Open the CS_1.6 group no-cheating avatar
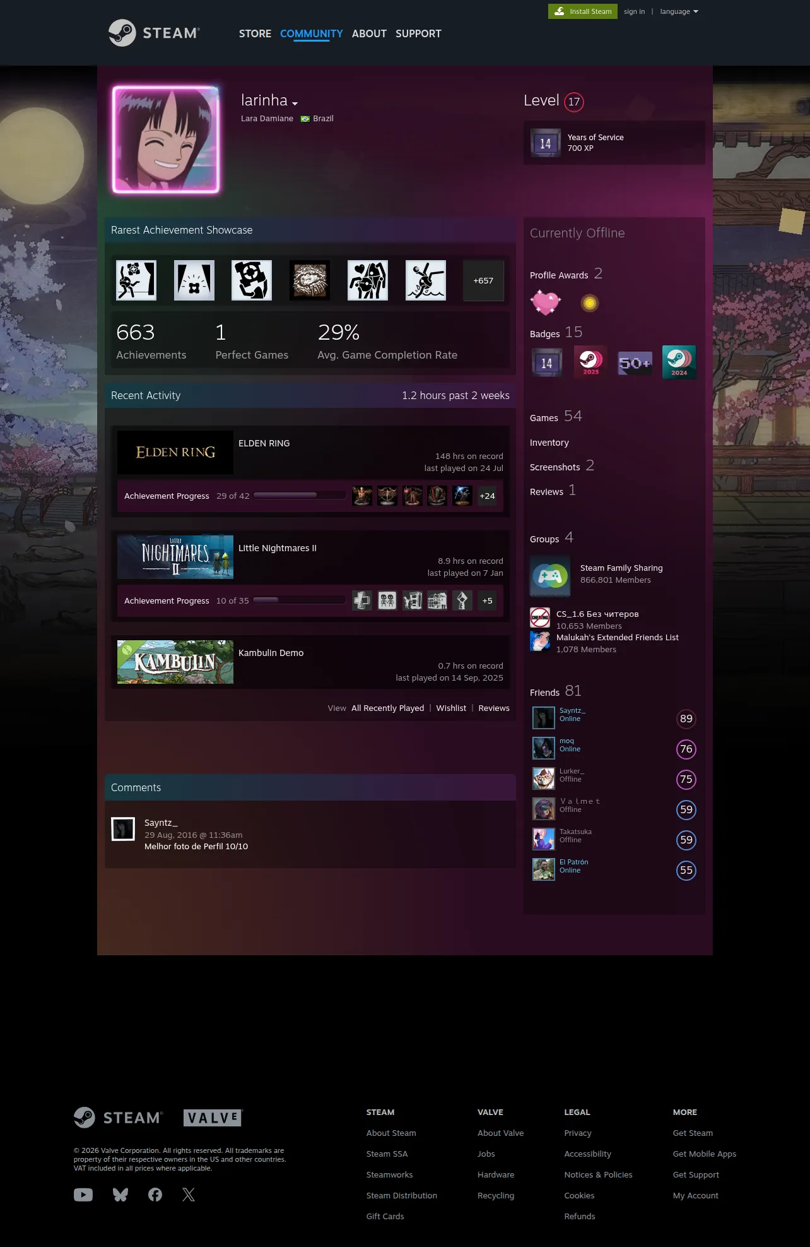 [x=540, y=618]
